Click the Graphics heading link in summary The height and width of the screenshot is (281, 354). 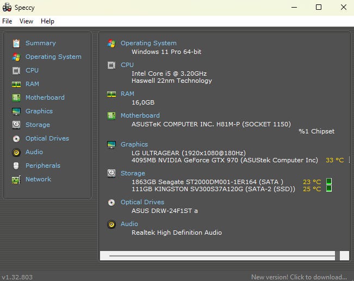pos(134,144)
